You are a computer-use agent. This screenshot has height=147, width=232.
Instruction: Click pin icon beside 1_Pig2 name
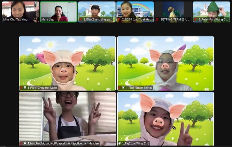(x=120, y=143)
